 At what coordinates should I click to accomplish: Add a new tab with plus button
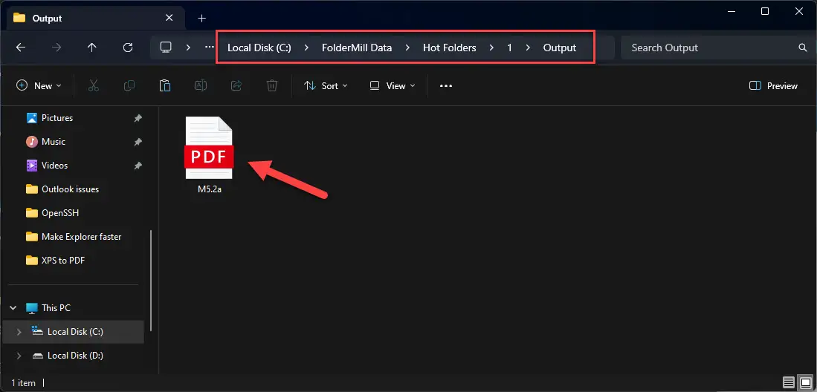(202, 19)
